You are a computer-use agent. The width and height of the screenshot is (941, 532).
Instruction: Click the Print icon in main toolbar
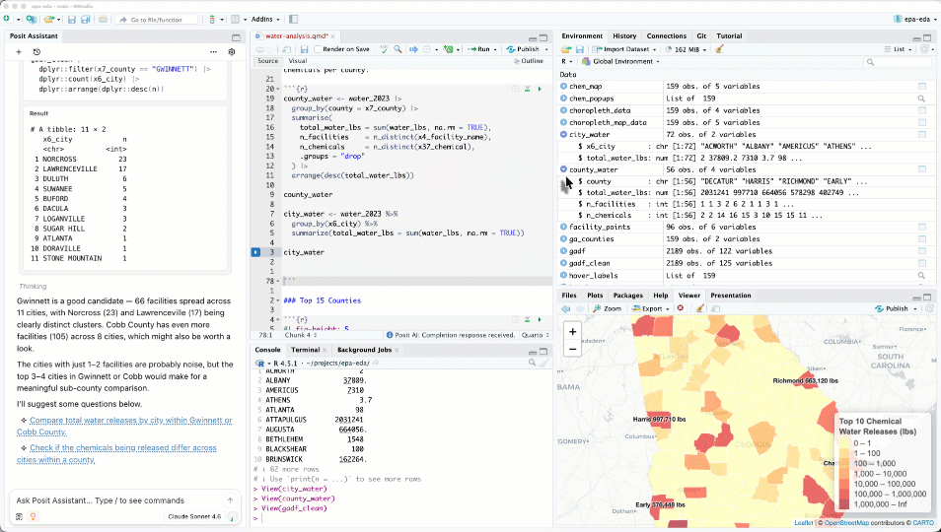pos(104,19)
